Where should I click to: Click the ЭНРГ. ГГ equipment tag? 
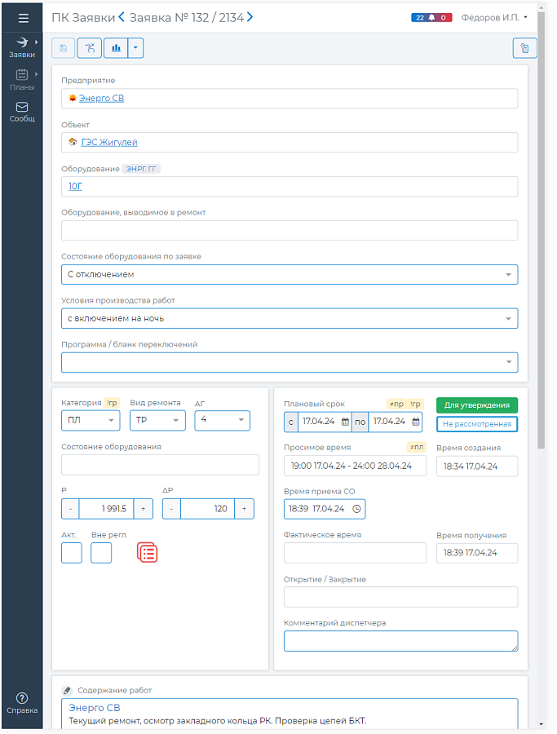[x=141, y=169]
